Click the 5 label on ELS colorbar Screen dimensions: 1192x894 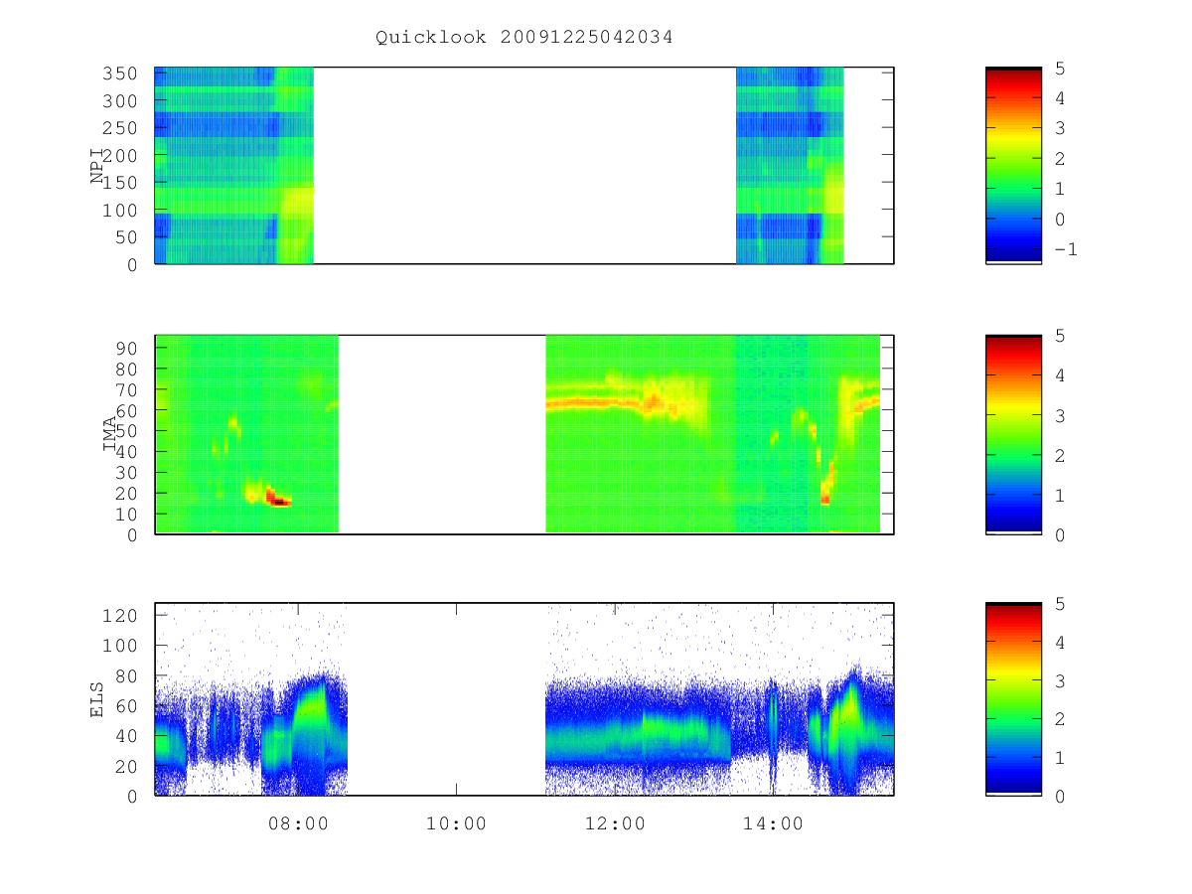pyautogui.click(x=1060, y=604)
